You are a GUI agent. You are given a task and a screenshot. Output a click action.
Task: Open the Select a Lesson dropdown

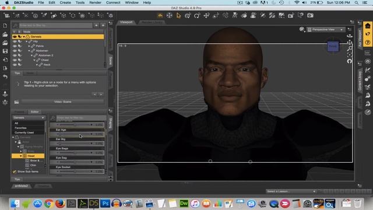(291, 191)
